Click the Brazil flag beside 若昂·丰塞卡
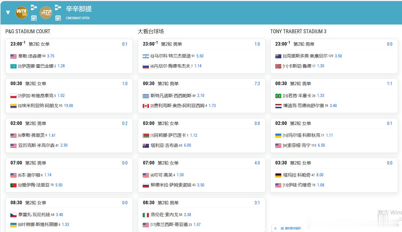 [x=278, y=96]
